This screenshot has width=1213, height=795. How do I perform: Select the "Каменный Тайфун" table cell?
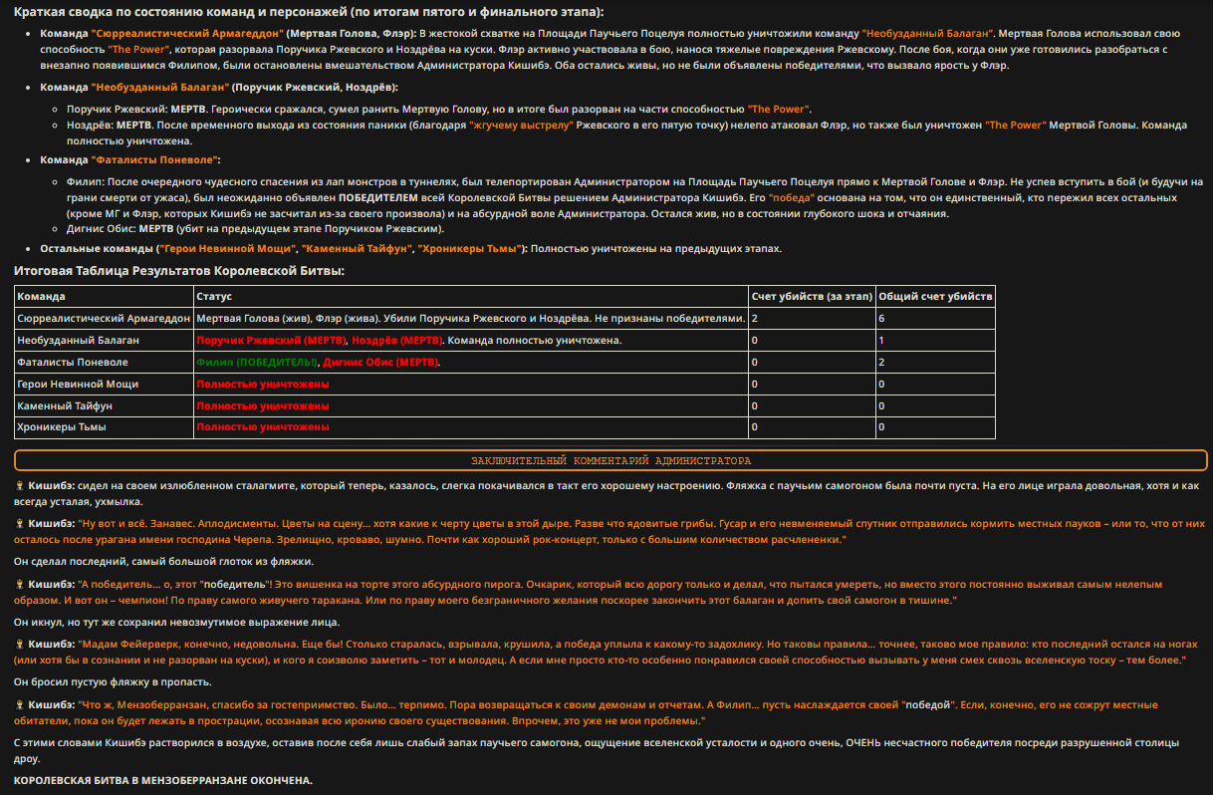pos(104,405)
